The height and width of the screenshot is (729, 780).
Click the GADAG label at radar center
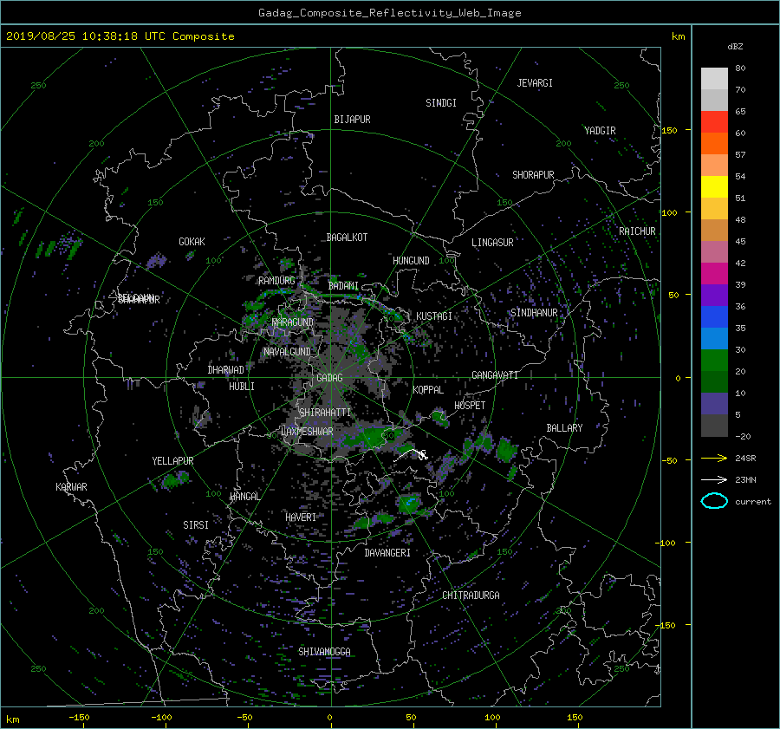click(329, 378)
